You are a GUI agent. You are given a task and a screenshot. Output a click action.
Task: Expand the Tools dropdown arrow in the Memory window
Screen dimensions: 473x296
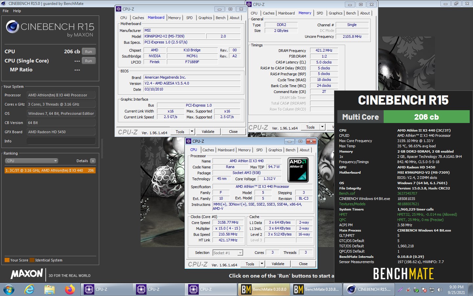(323, 127)
